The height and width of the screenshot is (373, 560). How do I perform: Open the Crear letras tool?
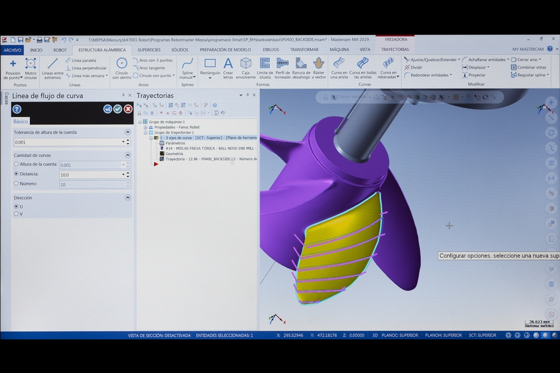(228, 67)
